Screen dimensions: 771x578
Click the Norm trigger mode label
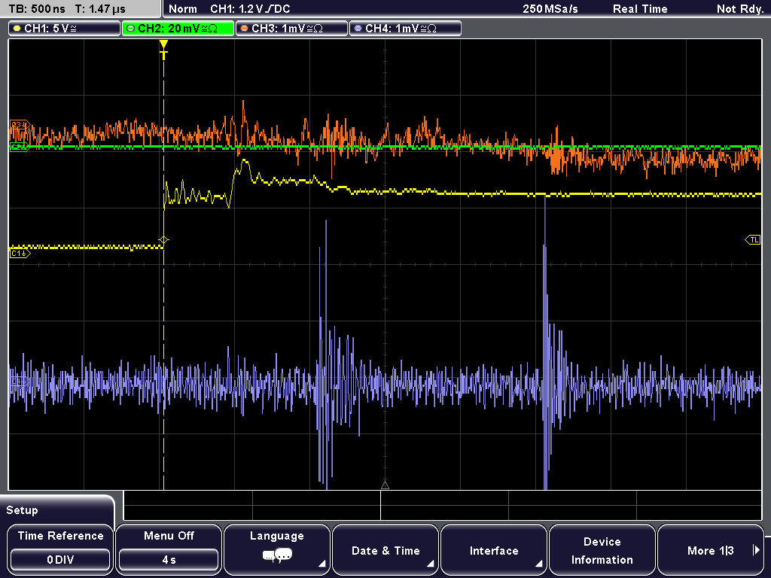[x=183, y=9]
